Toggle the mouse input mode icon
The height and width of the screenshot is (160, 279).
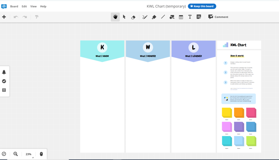[x=41, y=154]
